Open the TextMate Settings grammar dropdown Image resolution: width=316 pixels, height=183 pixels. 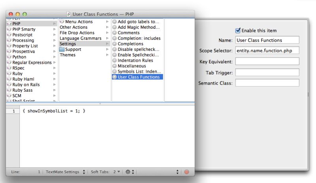[65, 172]
